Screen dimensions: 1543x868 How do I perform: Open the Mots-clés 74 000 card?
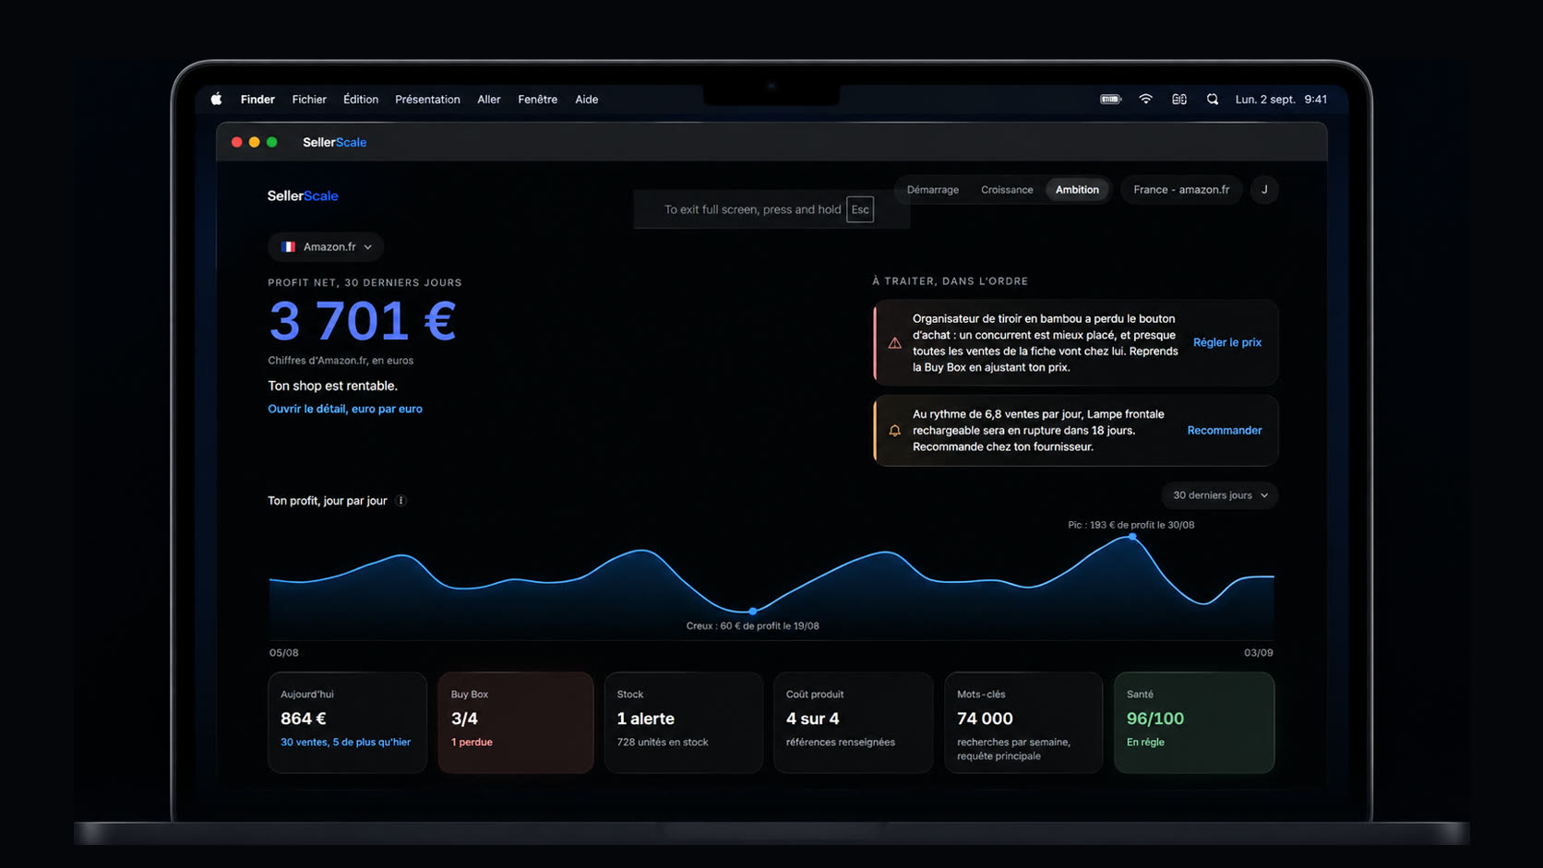pos(1023,722)
